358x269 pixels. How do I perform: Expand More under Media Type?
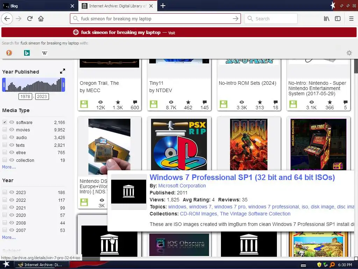click(x=9, y=167)
